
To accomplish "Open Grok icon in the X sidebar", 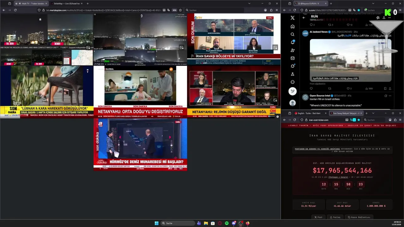I will click(x=293, y=66).
